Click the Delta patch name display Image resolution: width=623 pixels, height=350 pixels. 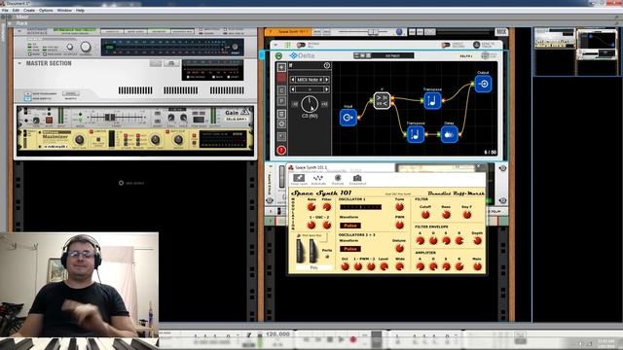392,55
